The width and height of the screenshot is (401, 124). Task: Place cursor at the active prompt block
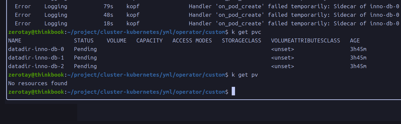point(233,91)
